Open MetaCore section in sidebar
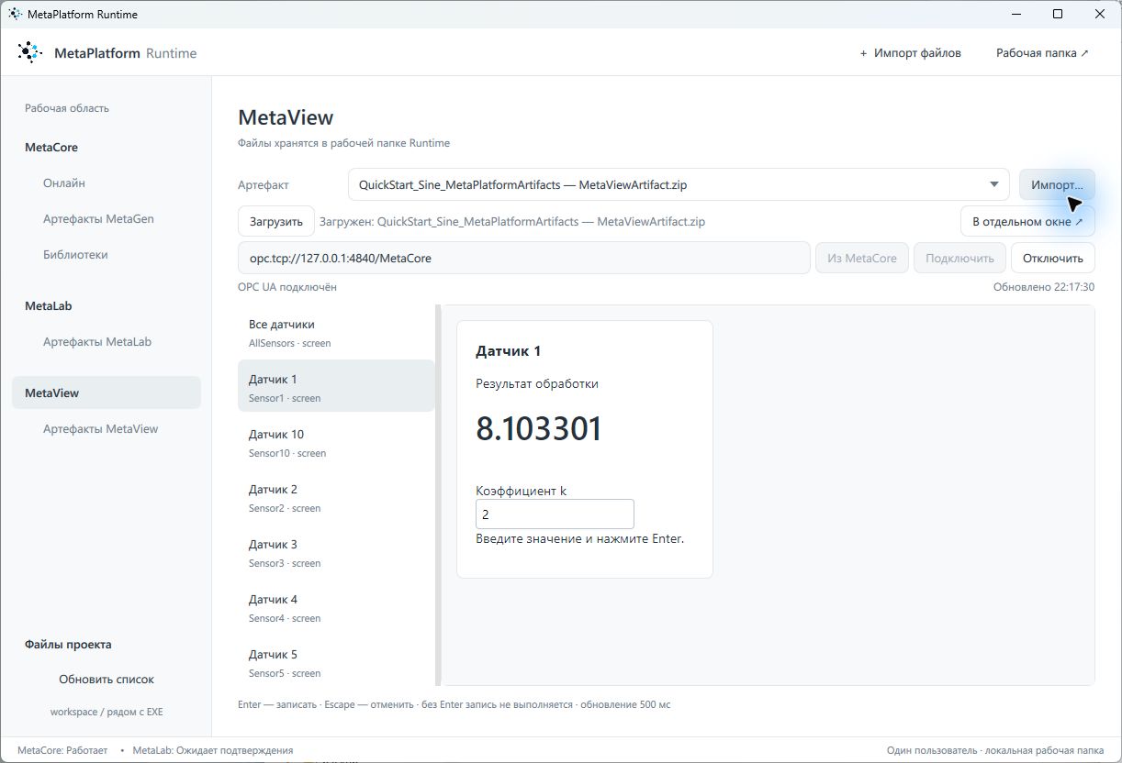 tap(51, 148)
